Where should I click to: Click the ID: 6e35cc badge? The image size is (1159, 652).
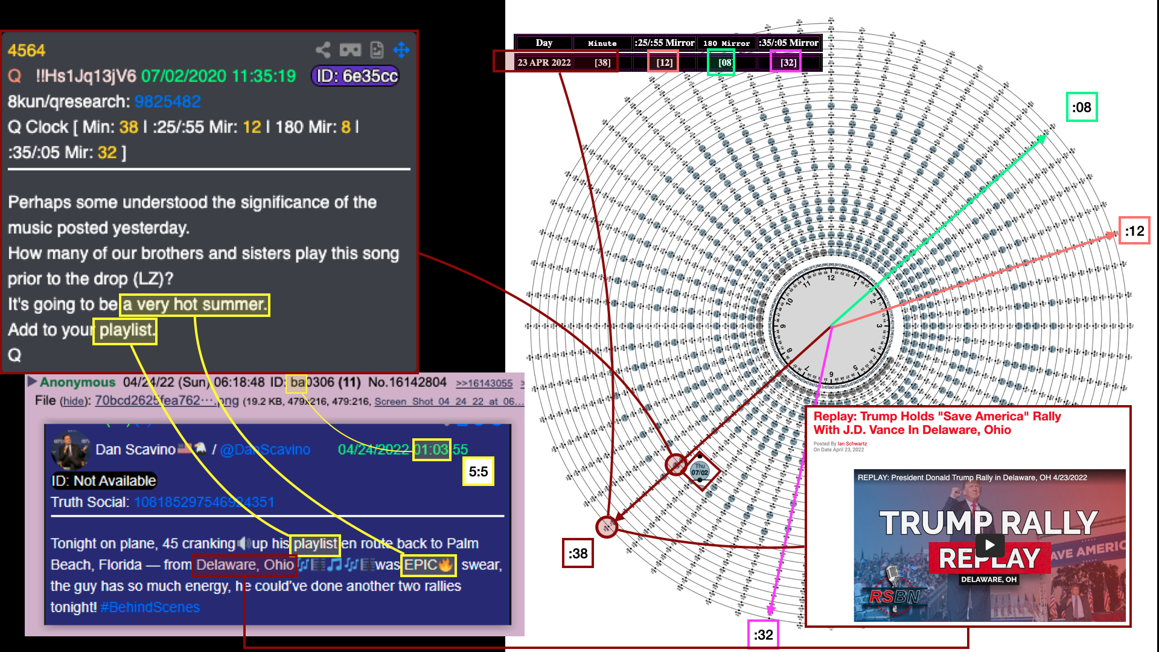[x=356, y=76]
